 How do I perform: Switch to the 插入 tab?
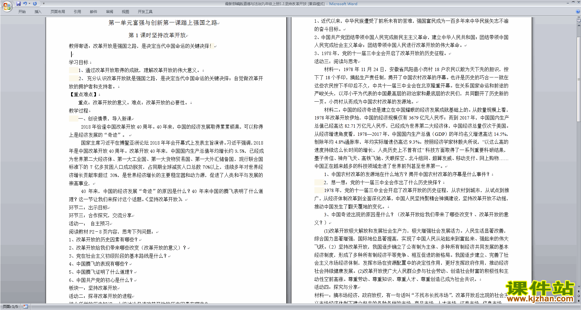pos(38,12)
